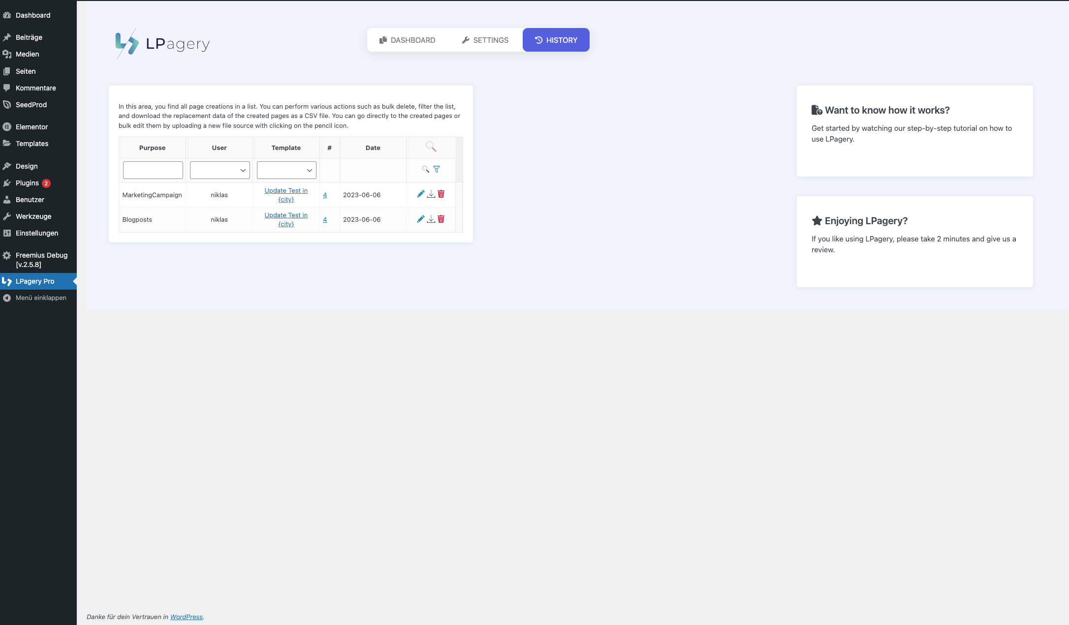This screenshot has height=625, width=1069.
Task: Click the blue filter funnel icon
Action: pyautogui.click(x=437, y=169)
